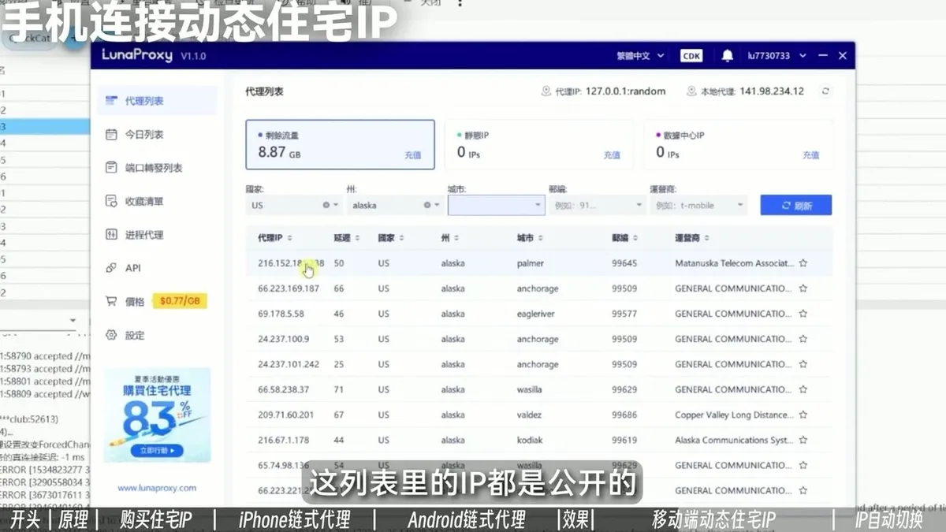
Task: Refresh the local proxy IP address
Action: [825, 91]
